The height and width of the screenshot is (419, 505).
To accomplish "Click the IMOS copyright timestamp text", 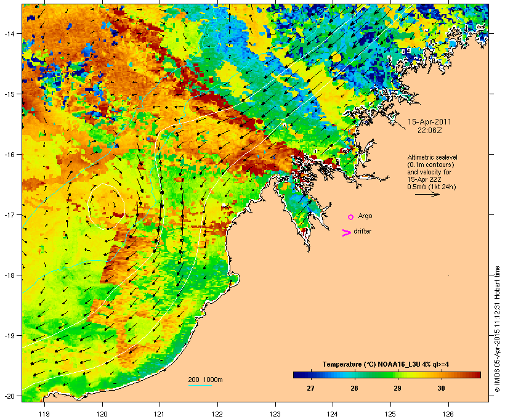I will 497,329.
